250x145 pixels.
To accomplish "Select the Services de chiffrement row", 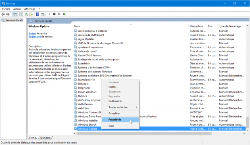I will (159, 35).
